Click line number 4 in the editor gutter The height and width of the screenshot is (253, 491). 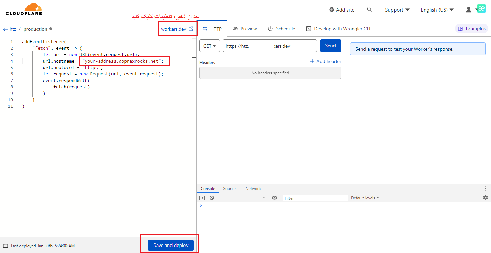point(12,61)
